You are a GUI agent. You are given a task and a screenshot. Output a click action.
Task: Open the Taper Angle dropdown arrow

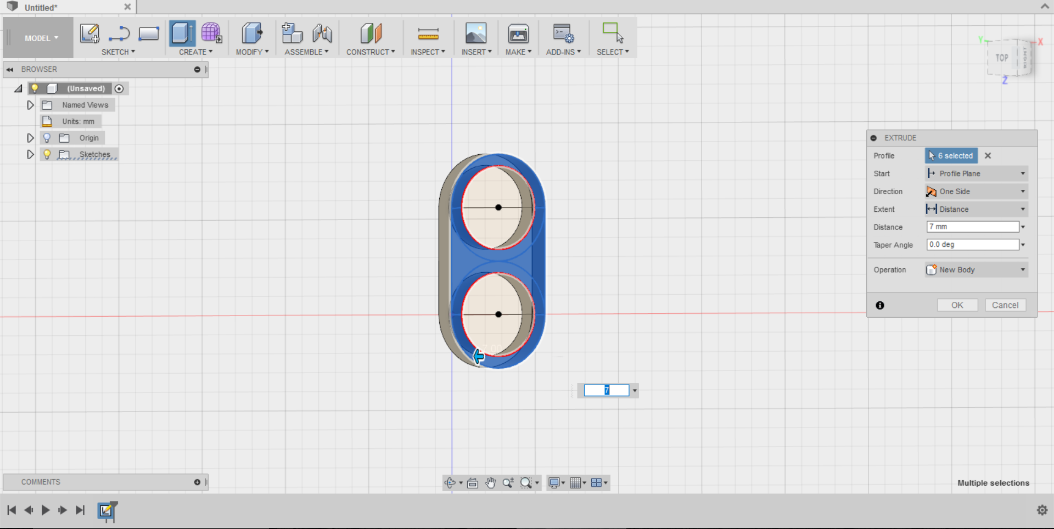[x=1023, y=245]
